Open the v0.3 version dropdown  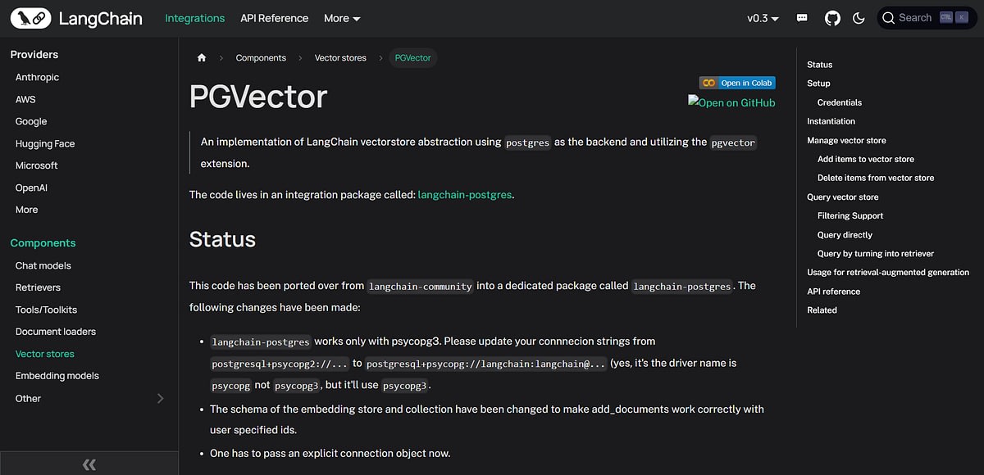[x=763, y=18]
